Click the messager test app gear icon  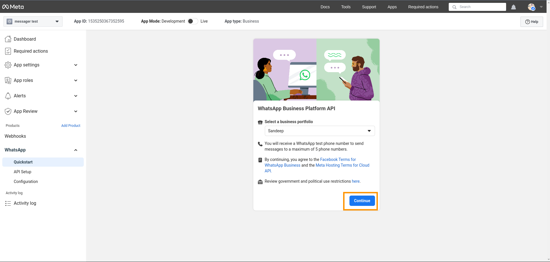click(9, 21)
